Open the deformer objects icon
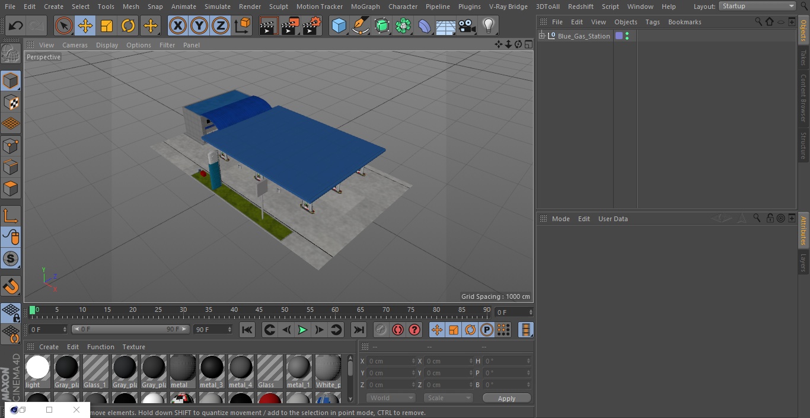Viewport: 810px width, 418px height. point(425,26)
